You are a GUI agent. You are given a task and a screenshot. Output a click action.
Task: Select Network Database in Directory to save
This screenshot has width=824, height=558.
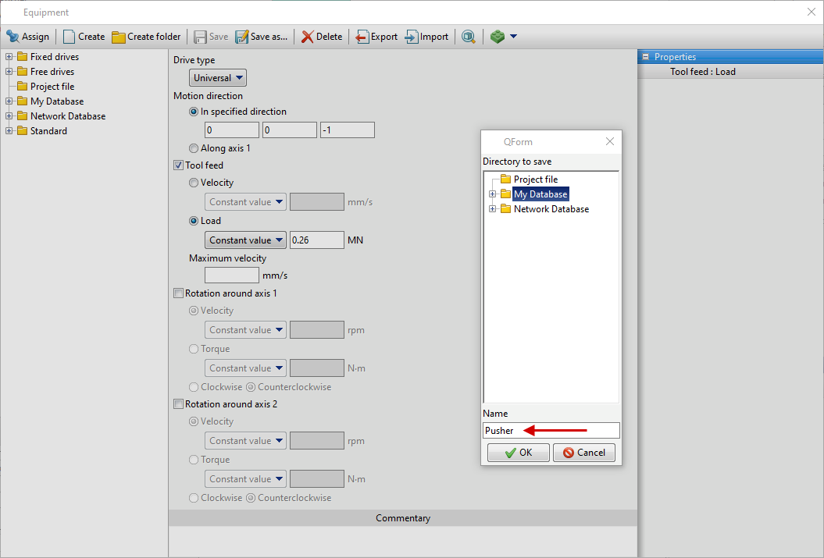tap(551, 209)
